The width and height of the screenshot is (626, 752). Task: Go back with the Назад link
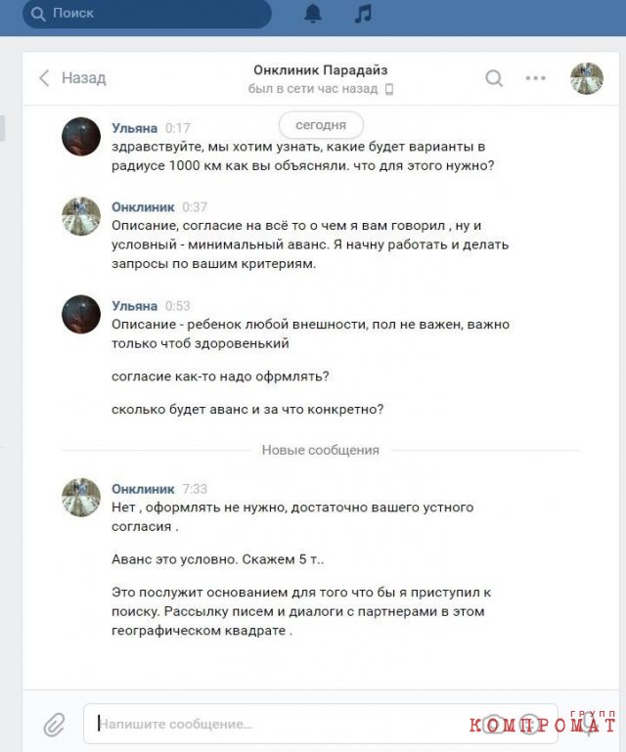point(83,77)
